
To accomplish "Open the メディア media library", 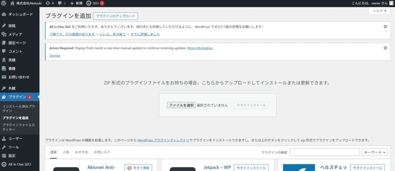I will click(15, 34).
